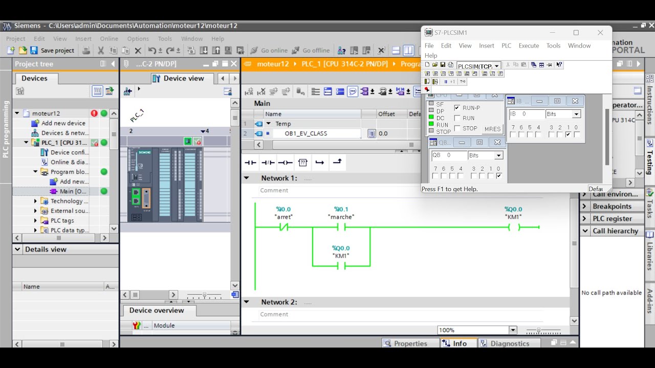This screenshot has width=655, height=368.
Task: Check the RUN checkbox in PLCSIM CPU
Action: (457, 118)
